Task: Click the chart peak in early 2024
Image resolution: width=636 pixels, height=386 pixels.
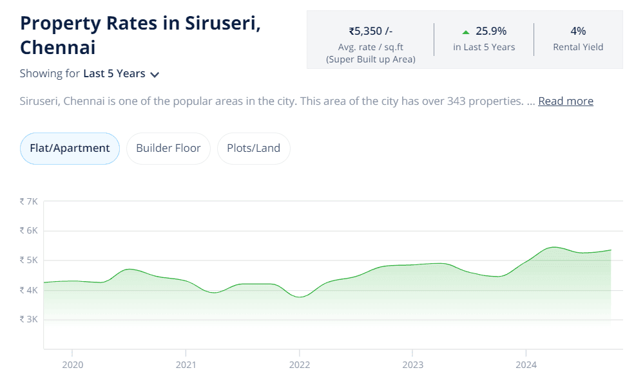Action: [554, 247]
